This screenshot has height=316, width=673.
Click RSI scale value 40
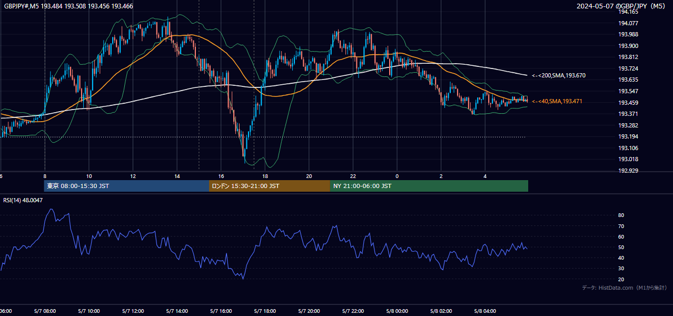(x=621, y=258)
